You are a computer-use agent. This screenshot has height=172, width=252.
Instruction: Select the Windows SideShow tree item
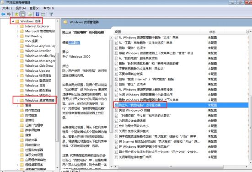[39, 66]
